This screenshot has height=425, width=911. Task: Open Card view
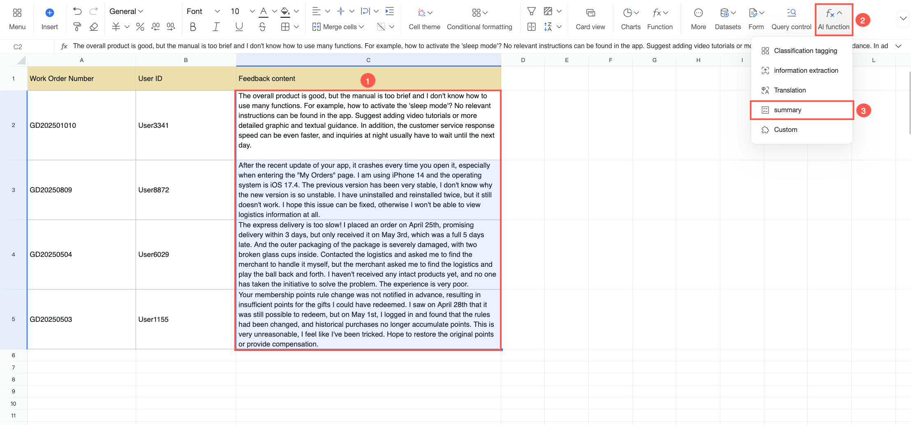(590, 19)
